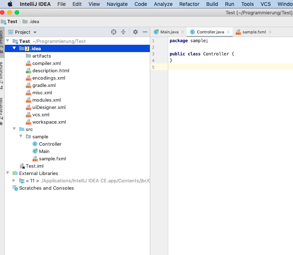Open Project panel settings gear
Screen dimensions: 293x255
135,32
